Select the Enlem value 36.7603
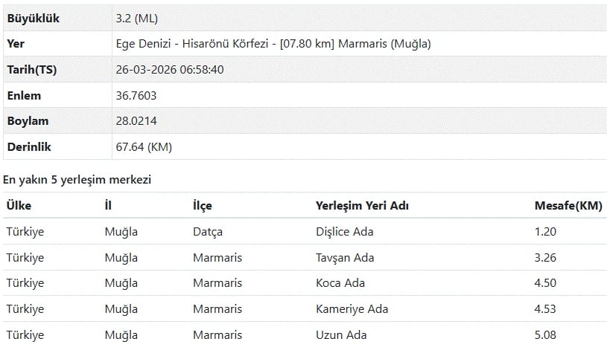The width and height of the screenshot is (607, 356). (136, 95)
